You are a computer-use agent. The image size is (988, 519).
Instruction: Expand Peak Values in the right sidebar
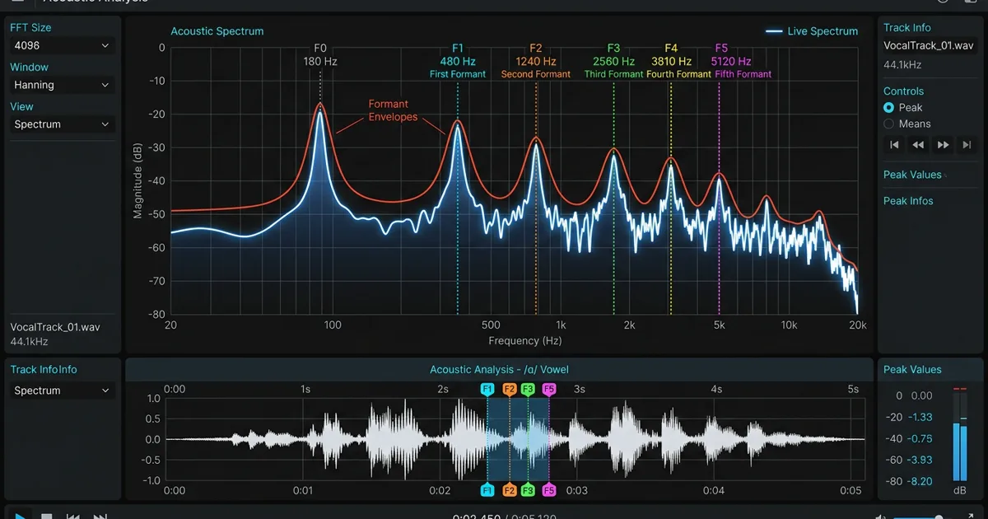tap(912, 175)
